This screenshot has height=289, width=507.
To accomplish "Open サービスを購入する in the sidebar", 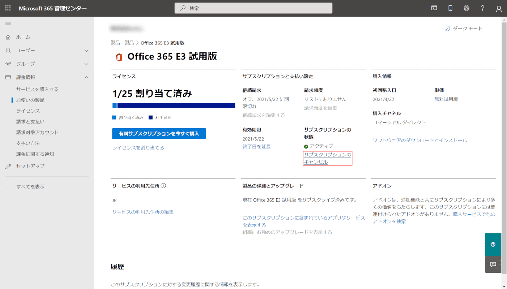I will coord(37,89).
